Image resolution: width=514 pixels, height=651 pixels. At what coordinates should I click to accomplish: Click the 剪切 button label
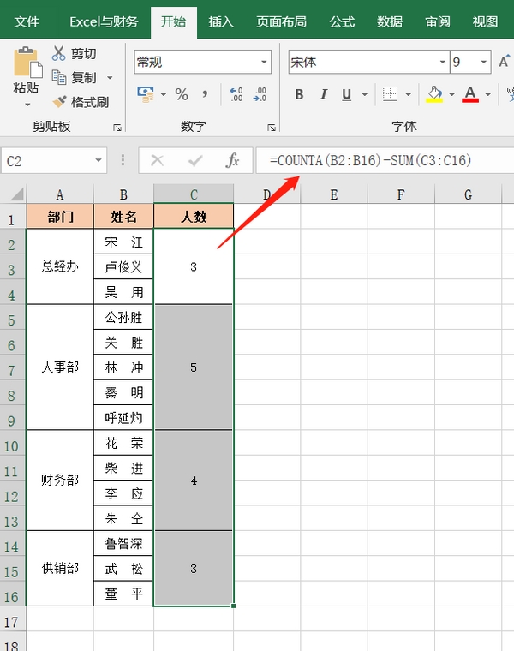[x=83, y=54]
